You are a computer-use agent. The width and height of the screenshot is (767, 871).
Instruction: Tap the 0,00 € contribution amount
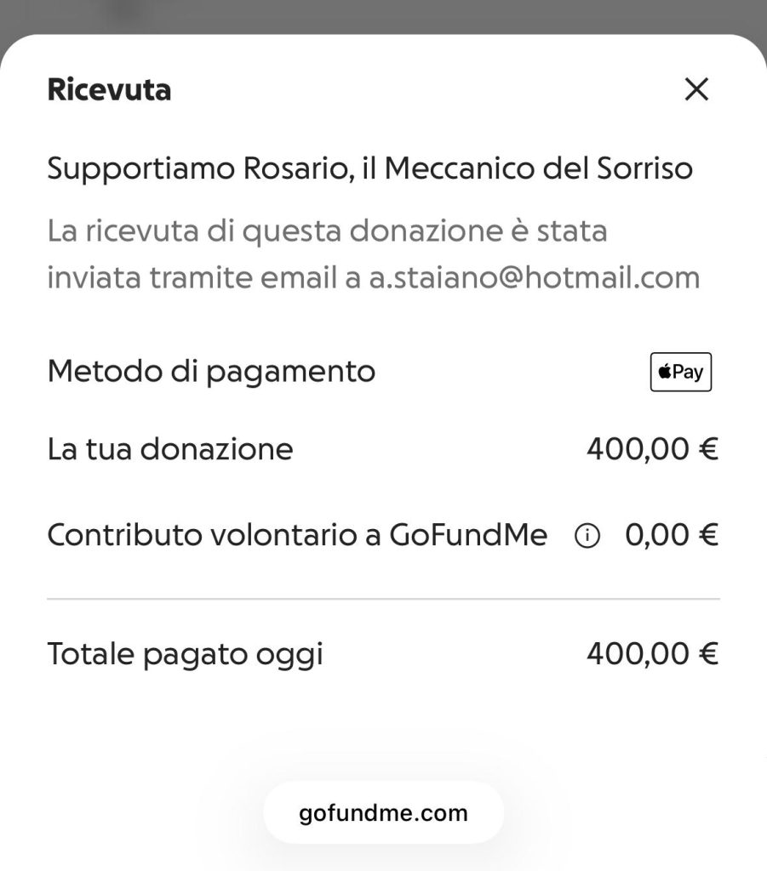[672, 535]
